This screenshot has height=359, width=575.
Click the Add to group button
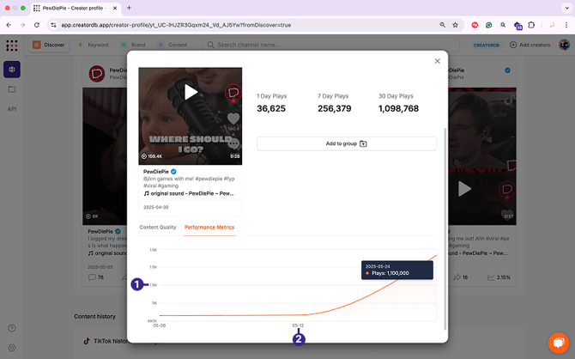(x=347, y=143)
